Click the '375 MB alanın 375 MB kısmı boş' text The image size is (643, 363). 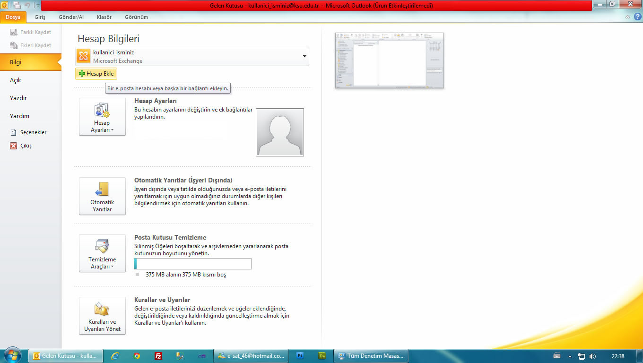186,275
